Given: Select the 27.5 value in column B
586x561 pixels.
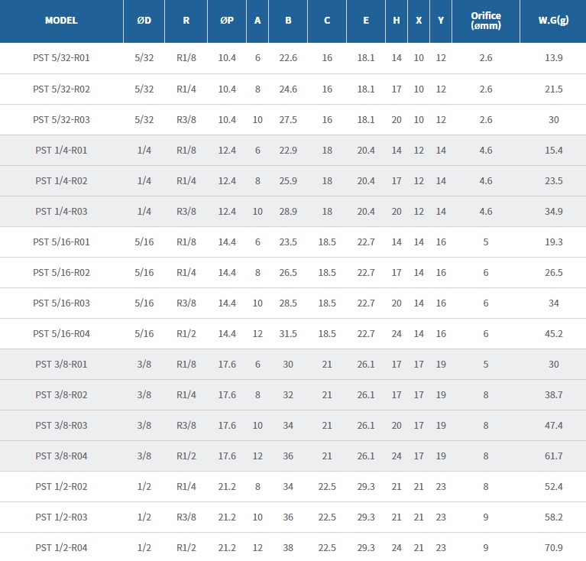Looking at the screenshot, I should point(288,119).
